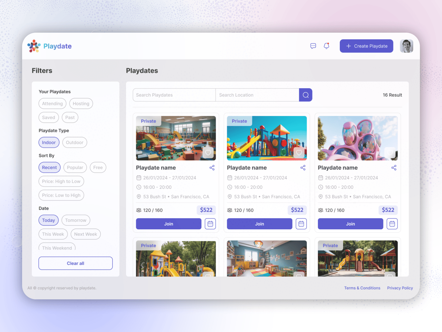Focus the Search Location field
This screenshot has width=442, height=332.
(257, 95)
